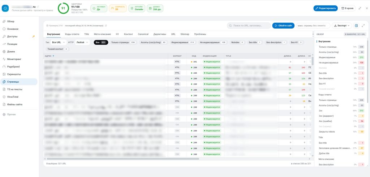Click the Скриншоты image icon
This screenshot has height=177, width=370.
point(4,74)
